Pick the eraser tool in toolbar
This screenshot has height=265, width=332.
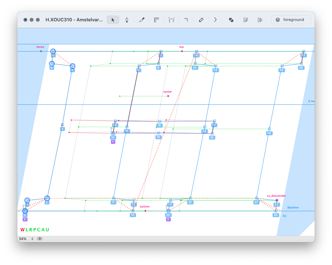(x=201, y=20)
